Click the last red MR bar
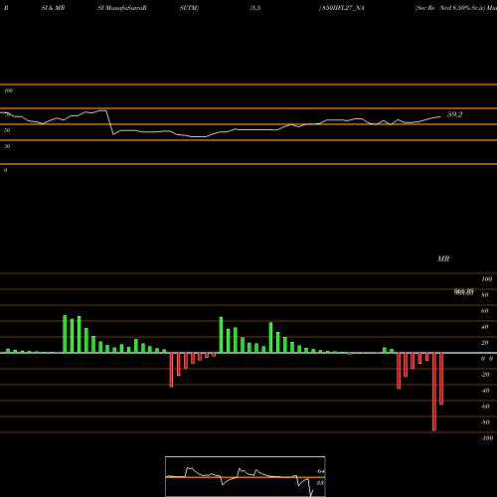497x497 pixels. [441, 379]
